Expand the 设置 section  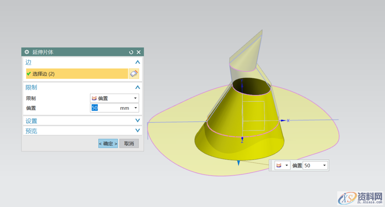point(138,121)
